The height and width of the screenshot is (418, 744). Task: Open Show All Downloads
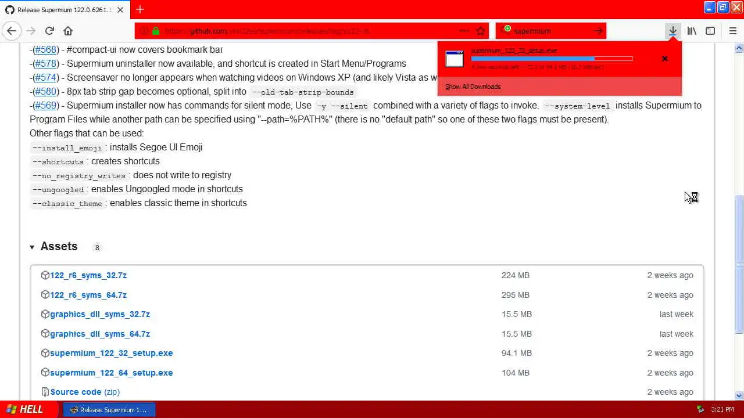click(x=473, y=87)
